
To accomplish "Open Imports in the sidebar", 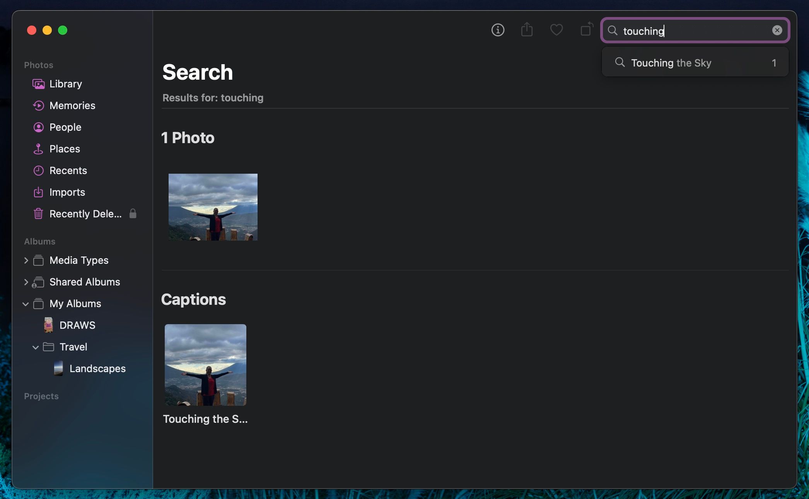I will 67,192.
